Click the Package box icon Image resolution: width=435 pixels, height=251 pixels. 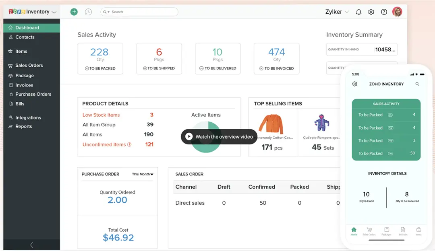[x=10, y=76]
